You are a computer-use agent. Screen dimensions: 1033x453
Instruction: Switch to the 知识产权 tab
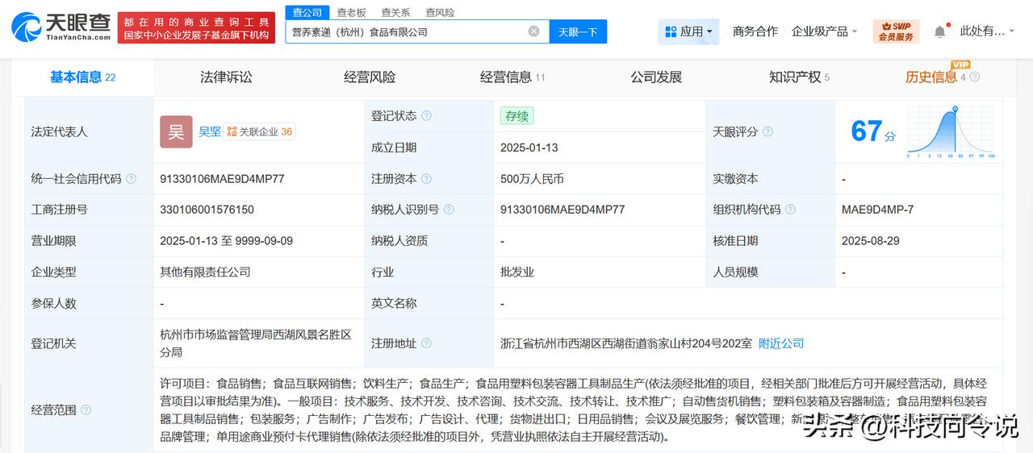pyautogui.click(x=799, y=77)
